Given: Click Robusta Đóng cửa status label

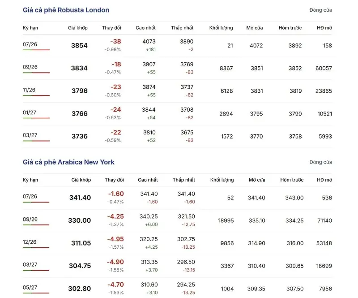Looking at the screenshot, I should pyautogui.click(x=320, y=10).
